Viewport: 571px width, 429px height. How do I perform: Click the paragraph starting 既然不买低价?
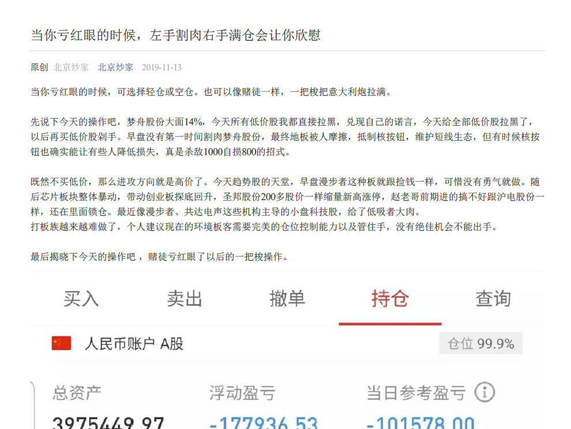point(287,197)
